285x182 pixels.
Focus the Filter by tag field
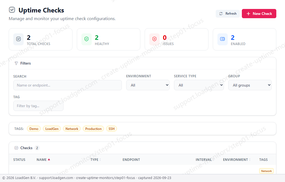tap(38, 106)
